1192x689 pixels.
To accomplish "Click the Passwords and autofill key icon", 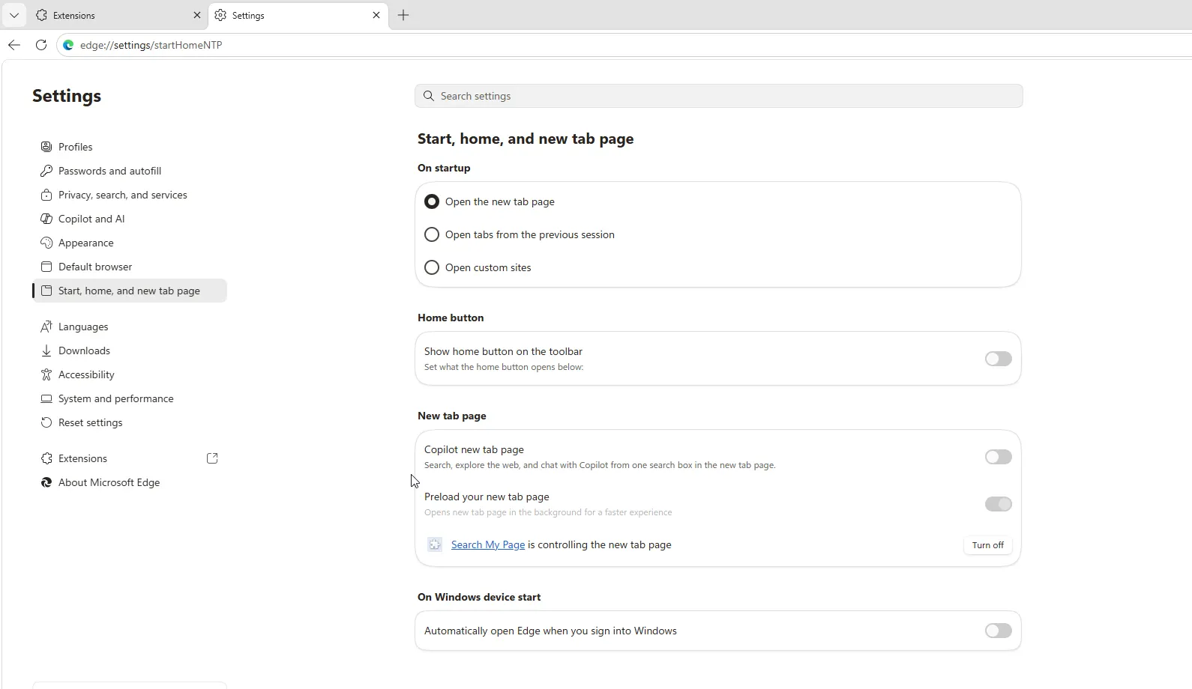I will (46, 171).
